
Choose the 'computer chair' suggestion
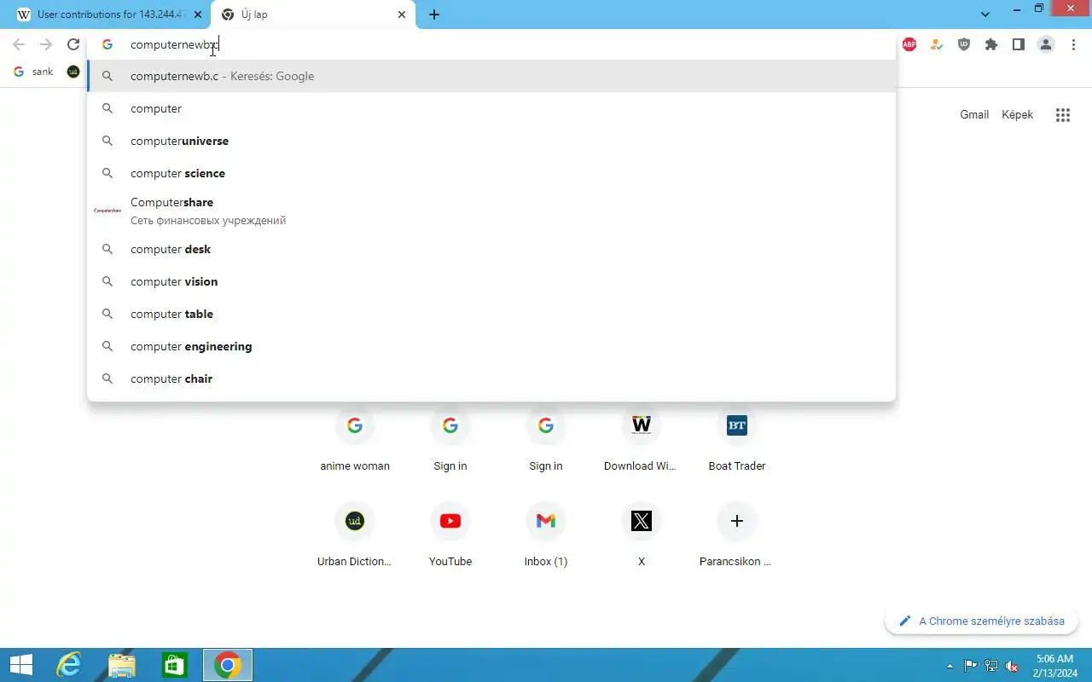click(491, 379)
